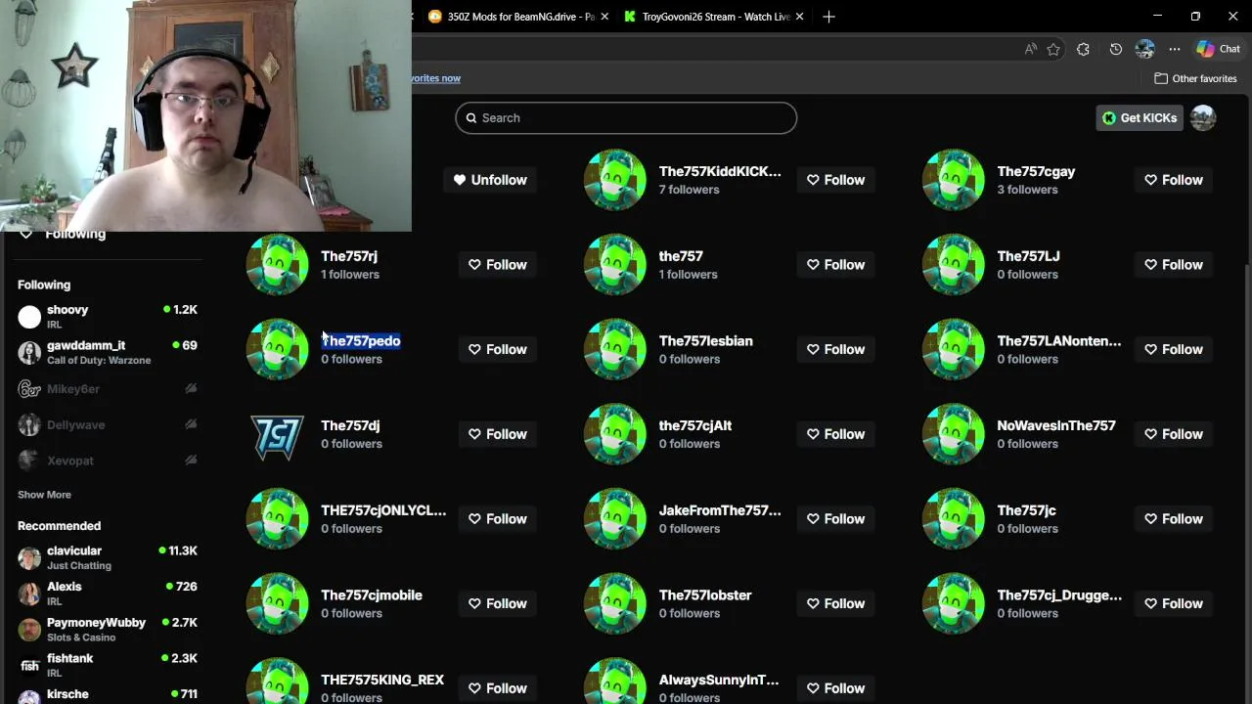The height and width of the screenshot is (704, 1252).
Task: Open the 'vorites now' favorites bar link
Action: coord(435,78)
